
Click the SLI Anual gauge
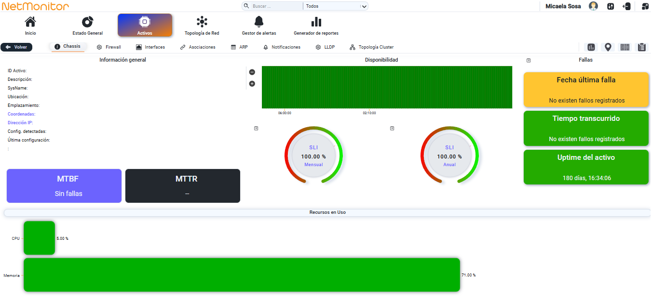pyautogui.click(x=449, y=156)
